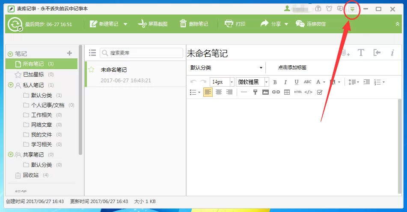Viewport: 407px width, 212px height.
Task: Insert a checkbox into the note
Action: coord(320,92)
